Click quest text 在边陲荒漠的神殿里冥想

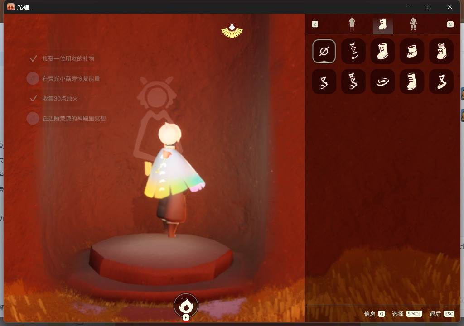click(74, 118)
